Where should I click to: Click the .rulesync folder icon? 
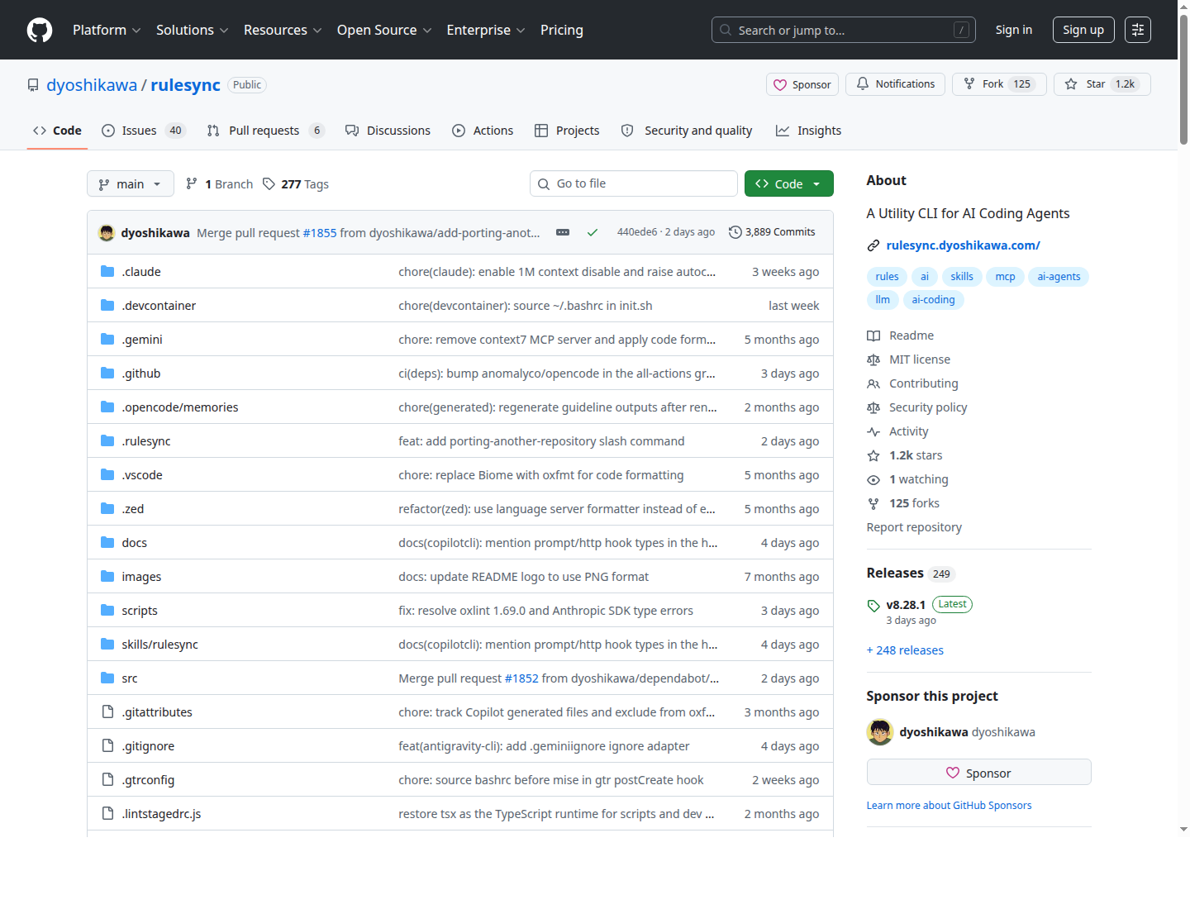(107, 440)
